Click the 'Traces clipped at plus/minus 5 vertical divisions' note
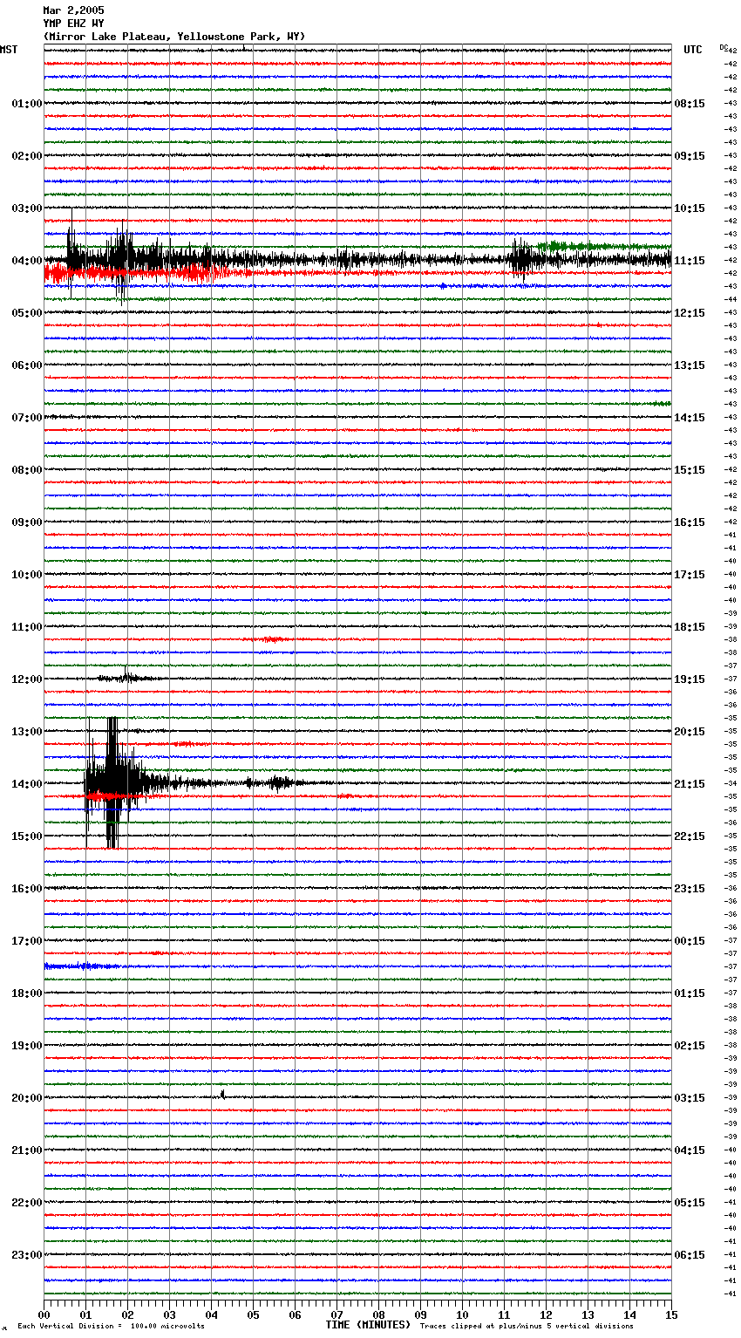 (527, 1327)
